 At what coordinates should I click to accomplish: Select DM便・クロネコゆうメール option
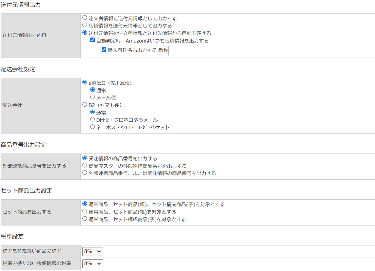point(93,119)
